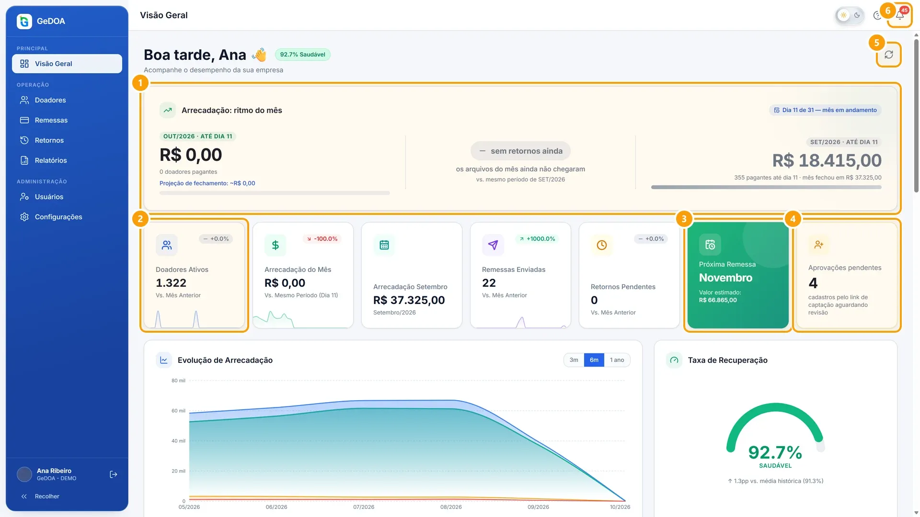Click the Projeção de fechamento link
The width and height of the screenshot is (920, 517).
(207, 183)
